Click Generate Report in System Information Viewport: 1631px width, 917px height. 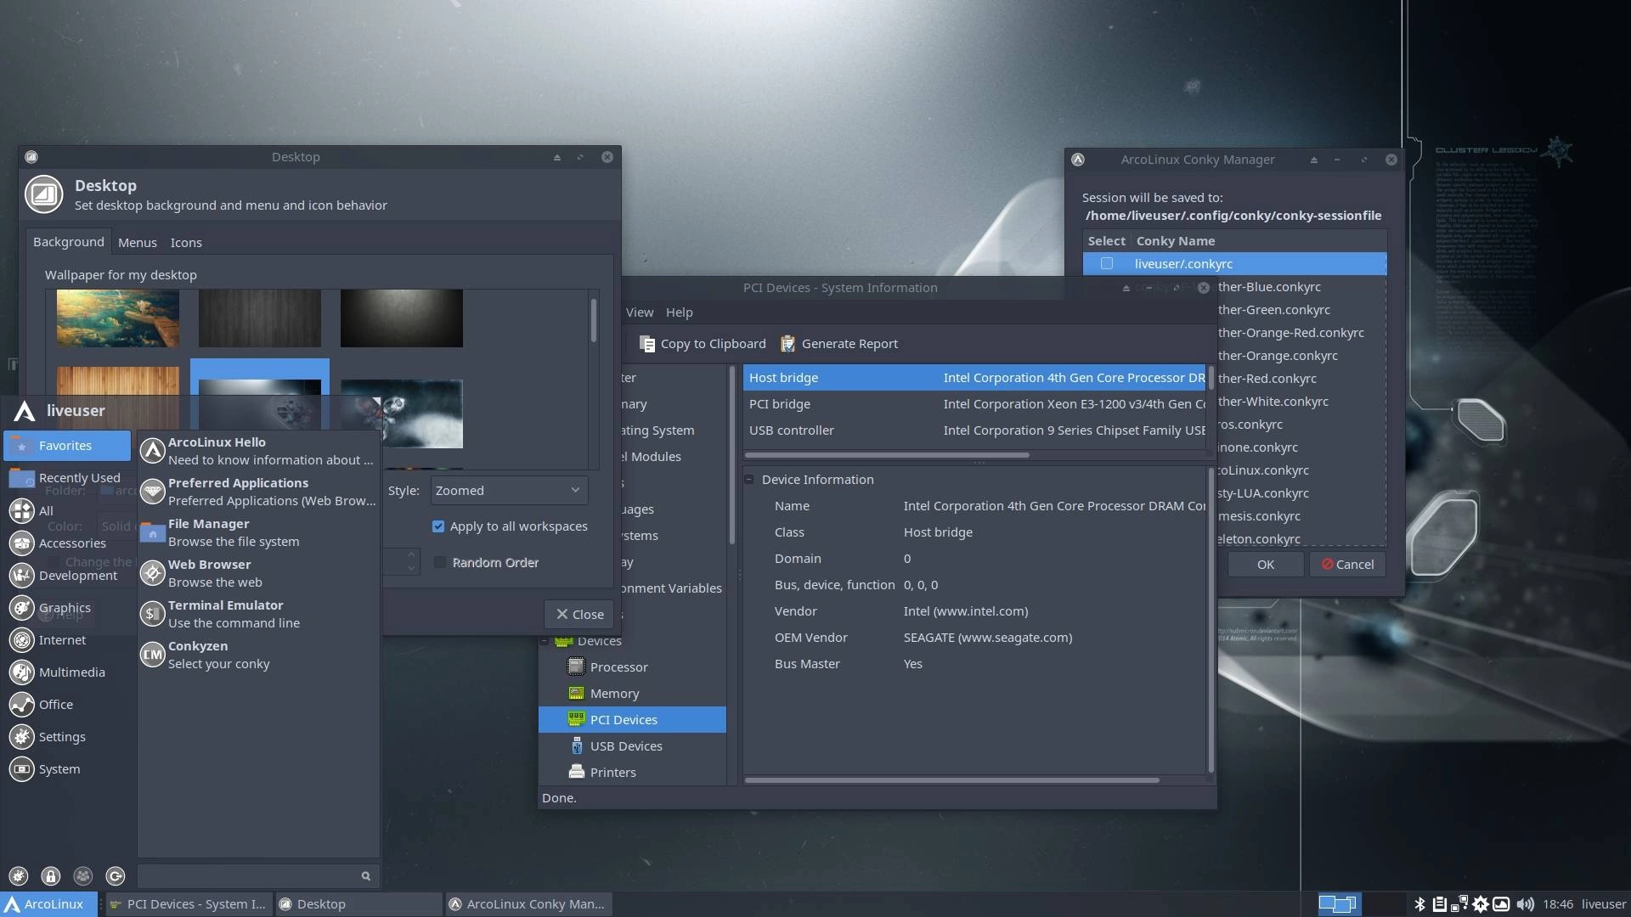click(839, 344)
